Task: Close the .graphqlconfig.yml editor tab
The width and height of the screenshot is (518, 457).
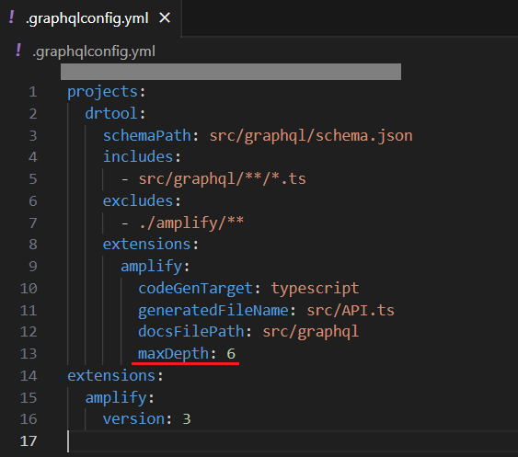Action: click(165, 17)
